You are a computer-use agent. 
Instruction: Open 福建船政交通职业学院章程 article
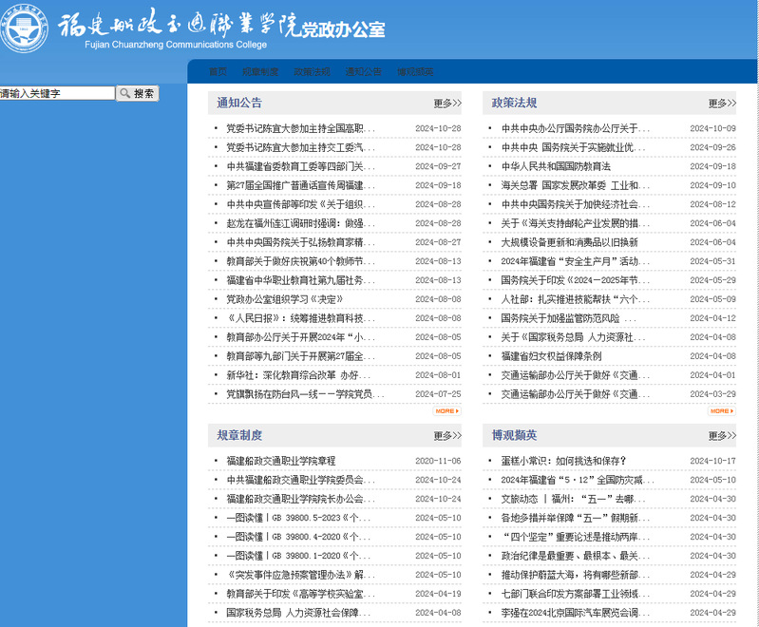pyautogui.click(x=280, y=461)
